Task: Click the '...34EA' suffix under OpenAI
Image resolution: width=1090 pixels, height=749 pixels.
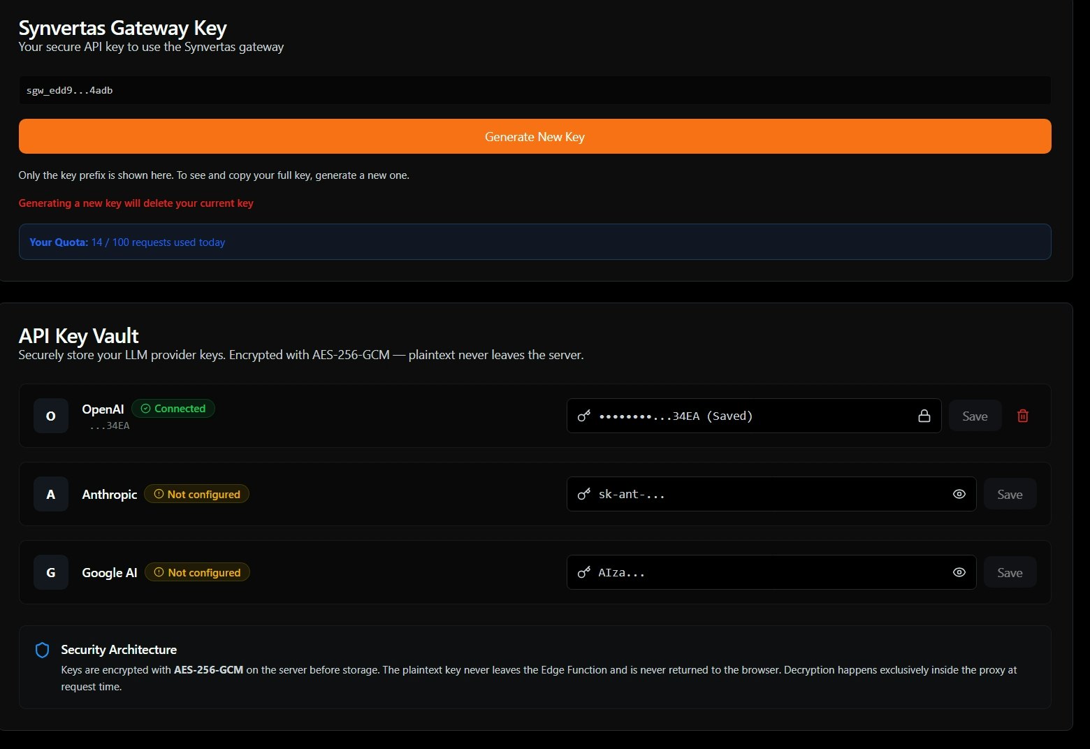Action: click(x=110, y=426)
